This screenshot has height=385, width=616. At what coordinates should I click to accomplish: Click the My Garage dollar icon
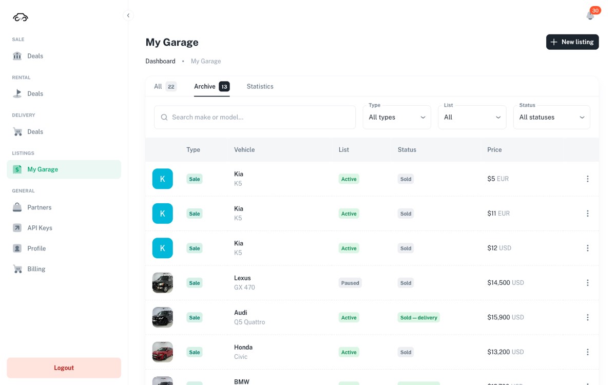tap(17, 169)
